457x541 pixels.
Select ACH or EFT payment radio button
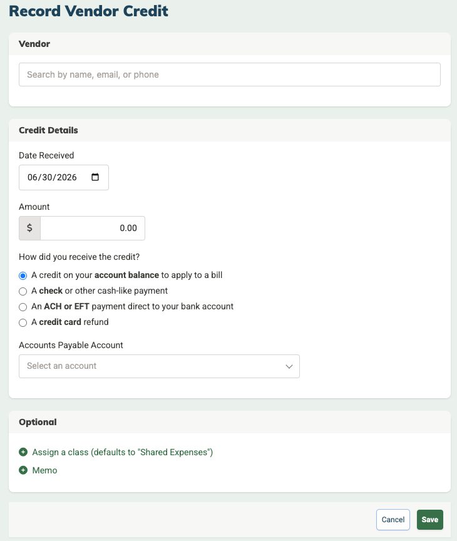coord(23,307)
